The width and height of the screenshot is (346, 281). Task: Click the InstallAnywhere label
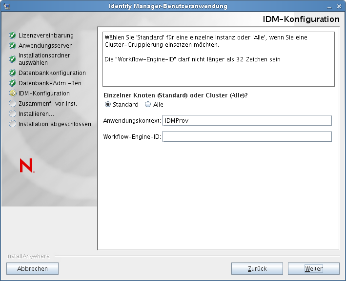coord(28,256)
